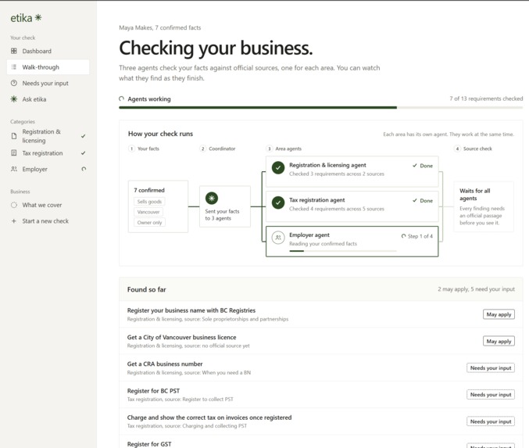529x448 pixels.
Task: Click the Source check step label
Action: point(477,149)
